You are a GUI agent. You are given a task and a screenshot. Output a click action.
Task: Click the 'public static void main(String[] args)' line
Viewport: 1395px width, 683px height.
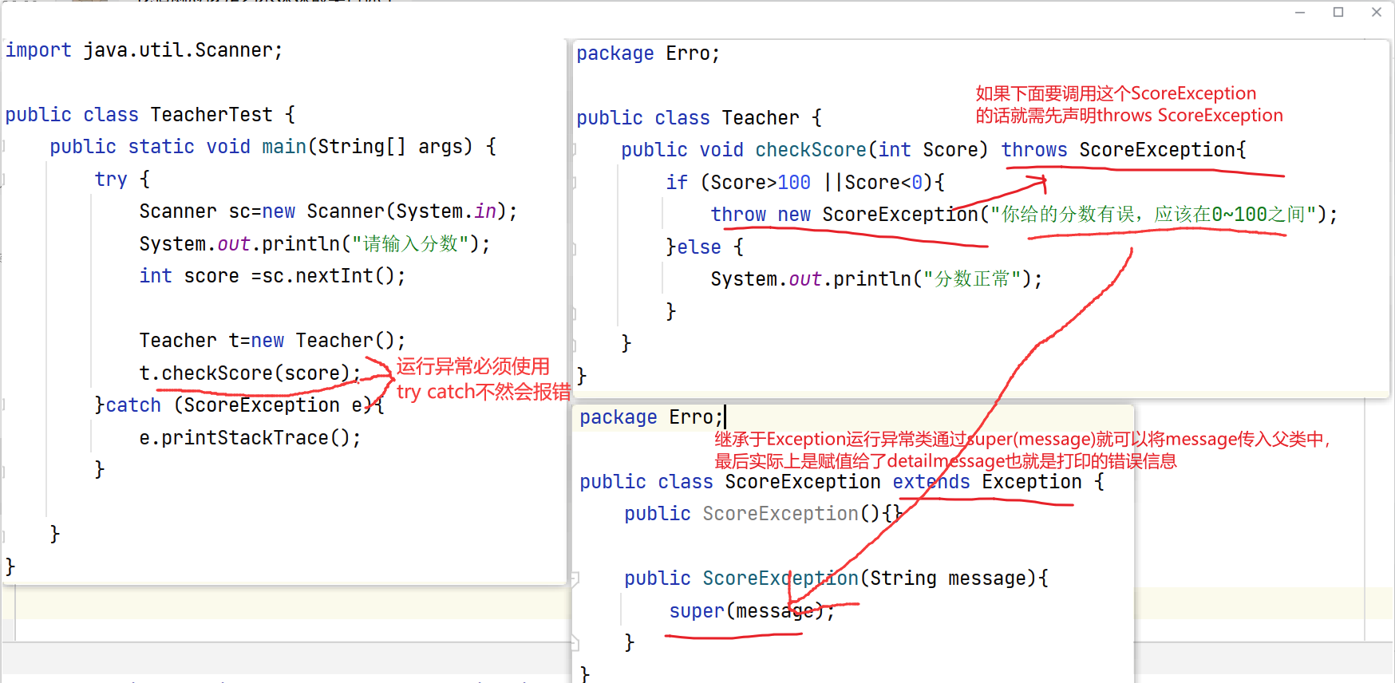[x=273, y=147]
